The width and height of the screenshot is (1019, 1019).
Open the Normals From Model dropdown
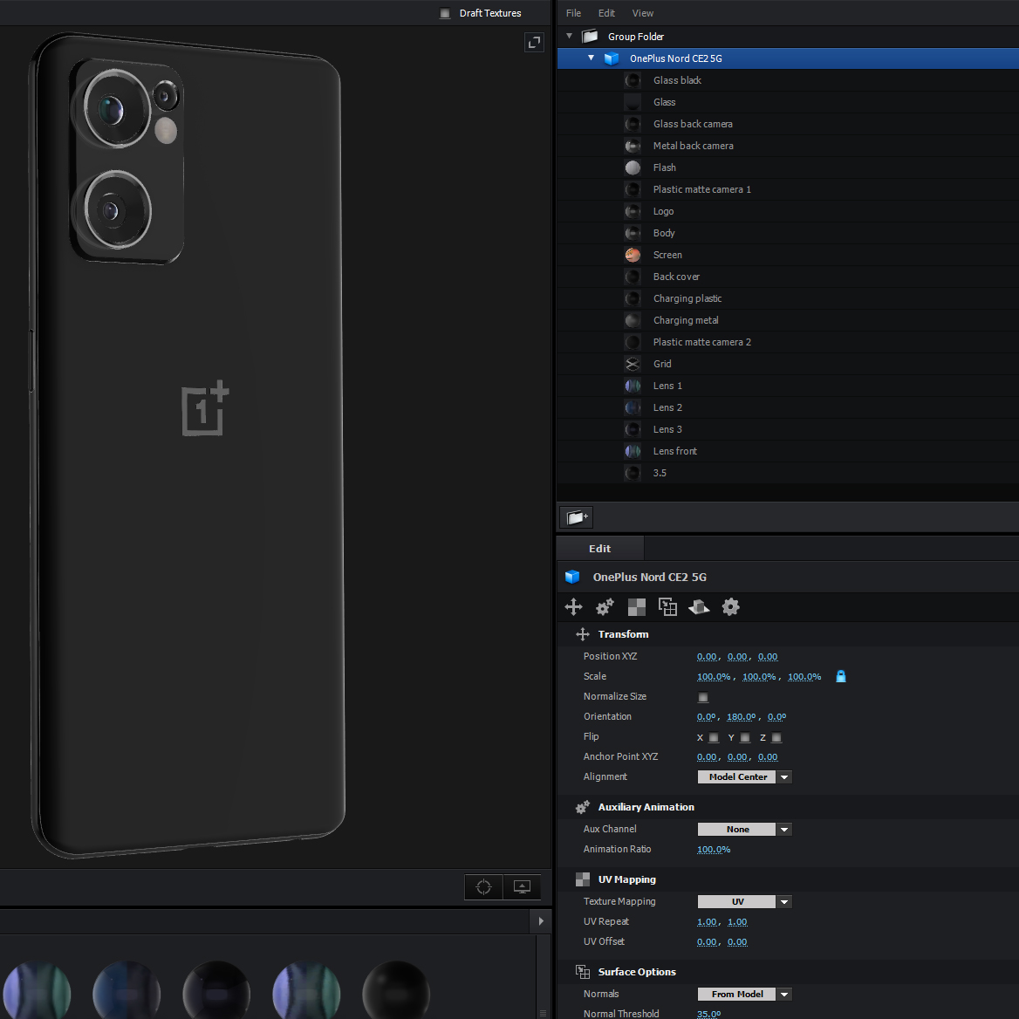pyautogui.click(x=744, y=994)
